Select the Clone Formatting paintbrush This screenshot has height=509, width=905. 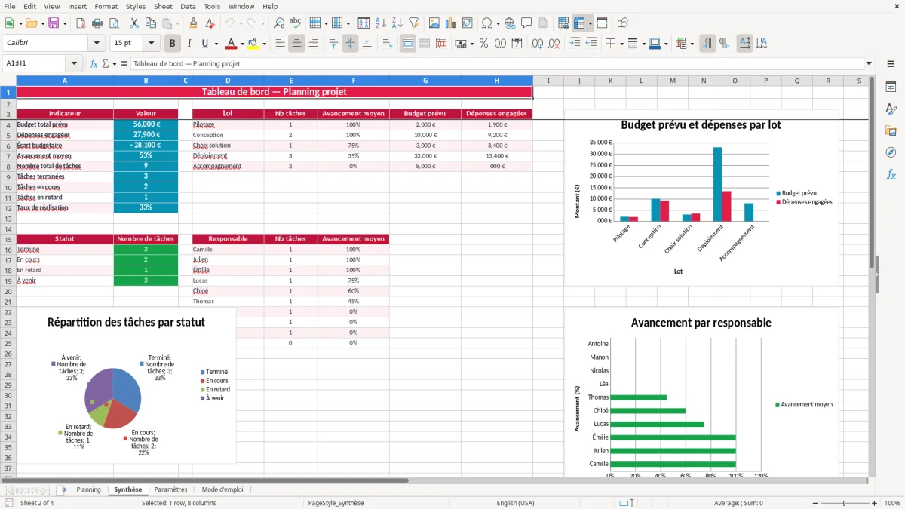tap(193, 23)
